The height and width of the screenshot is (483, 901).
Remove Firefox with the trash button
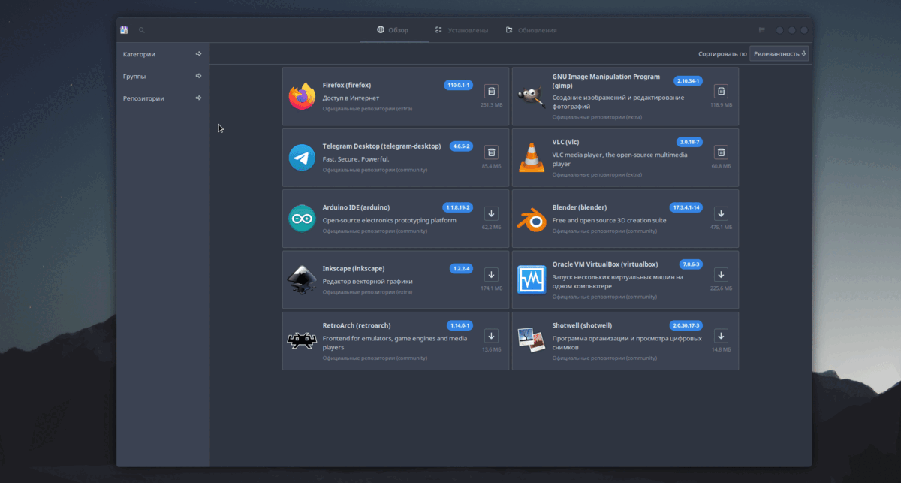(x=491, y=91)
